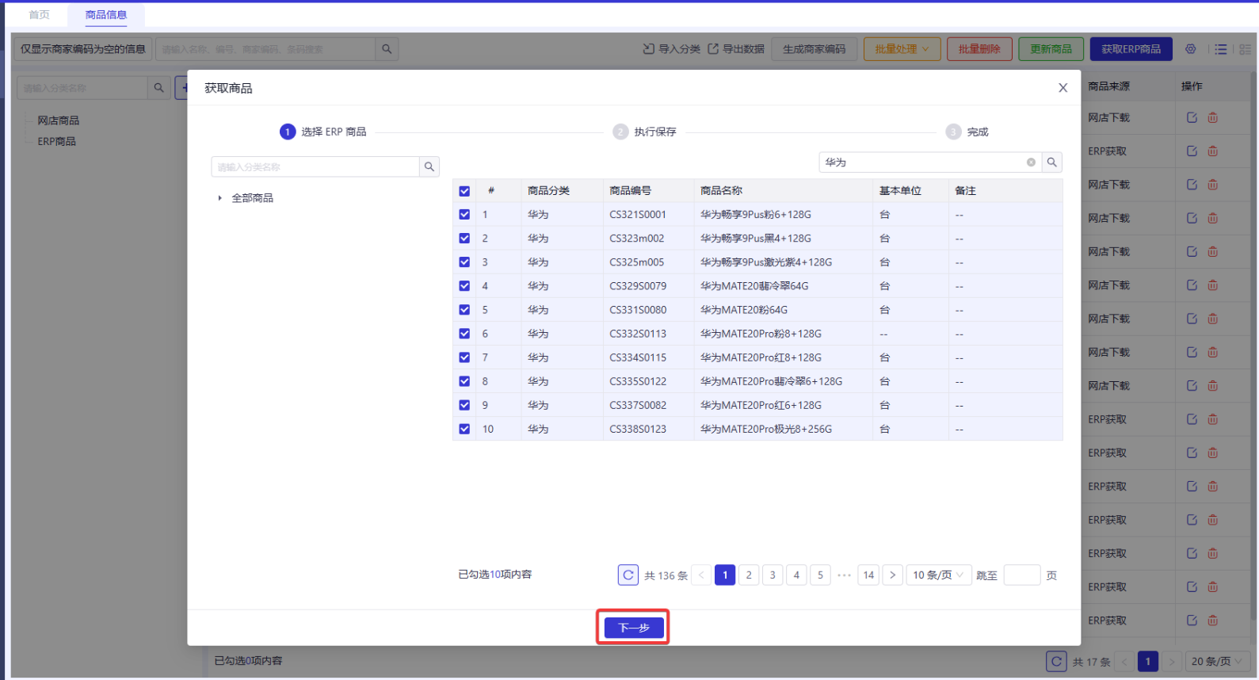Clear the 华为 search text
The height and width of the screenshot is (680, 1259).
click(x=1031, y=162)
